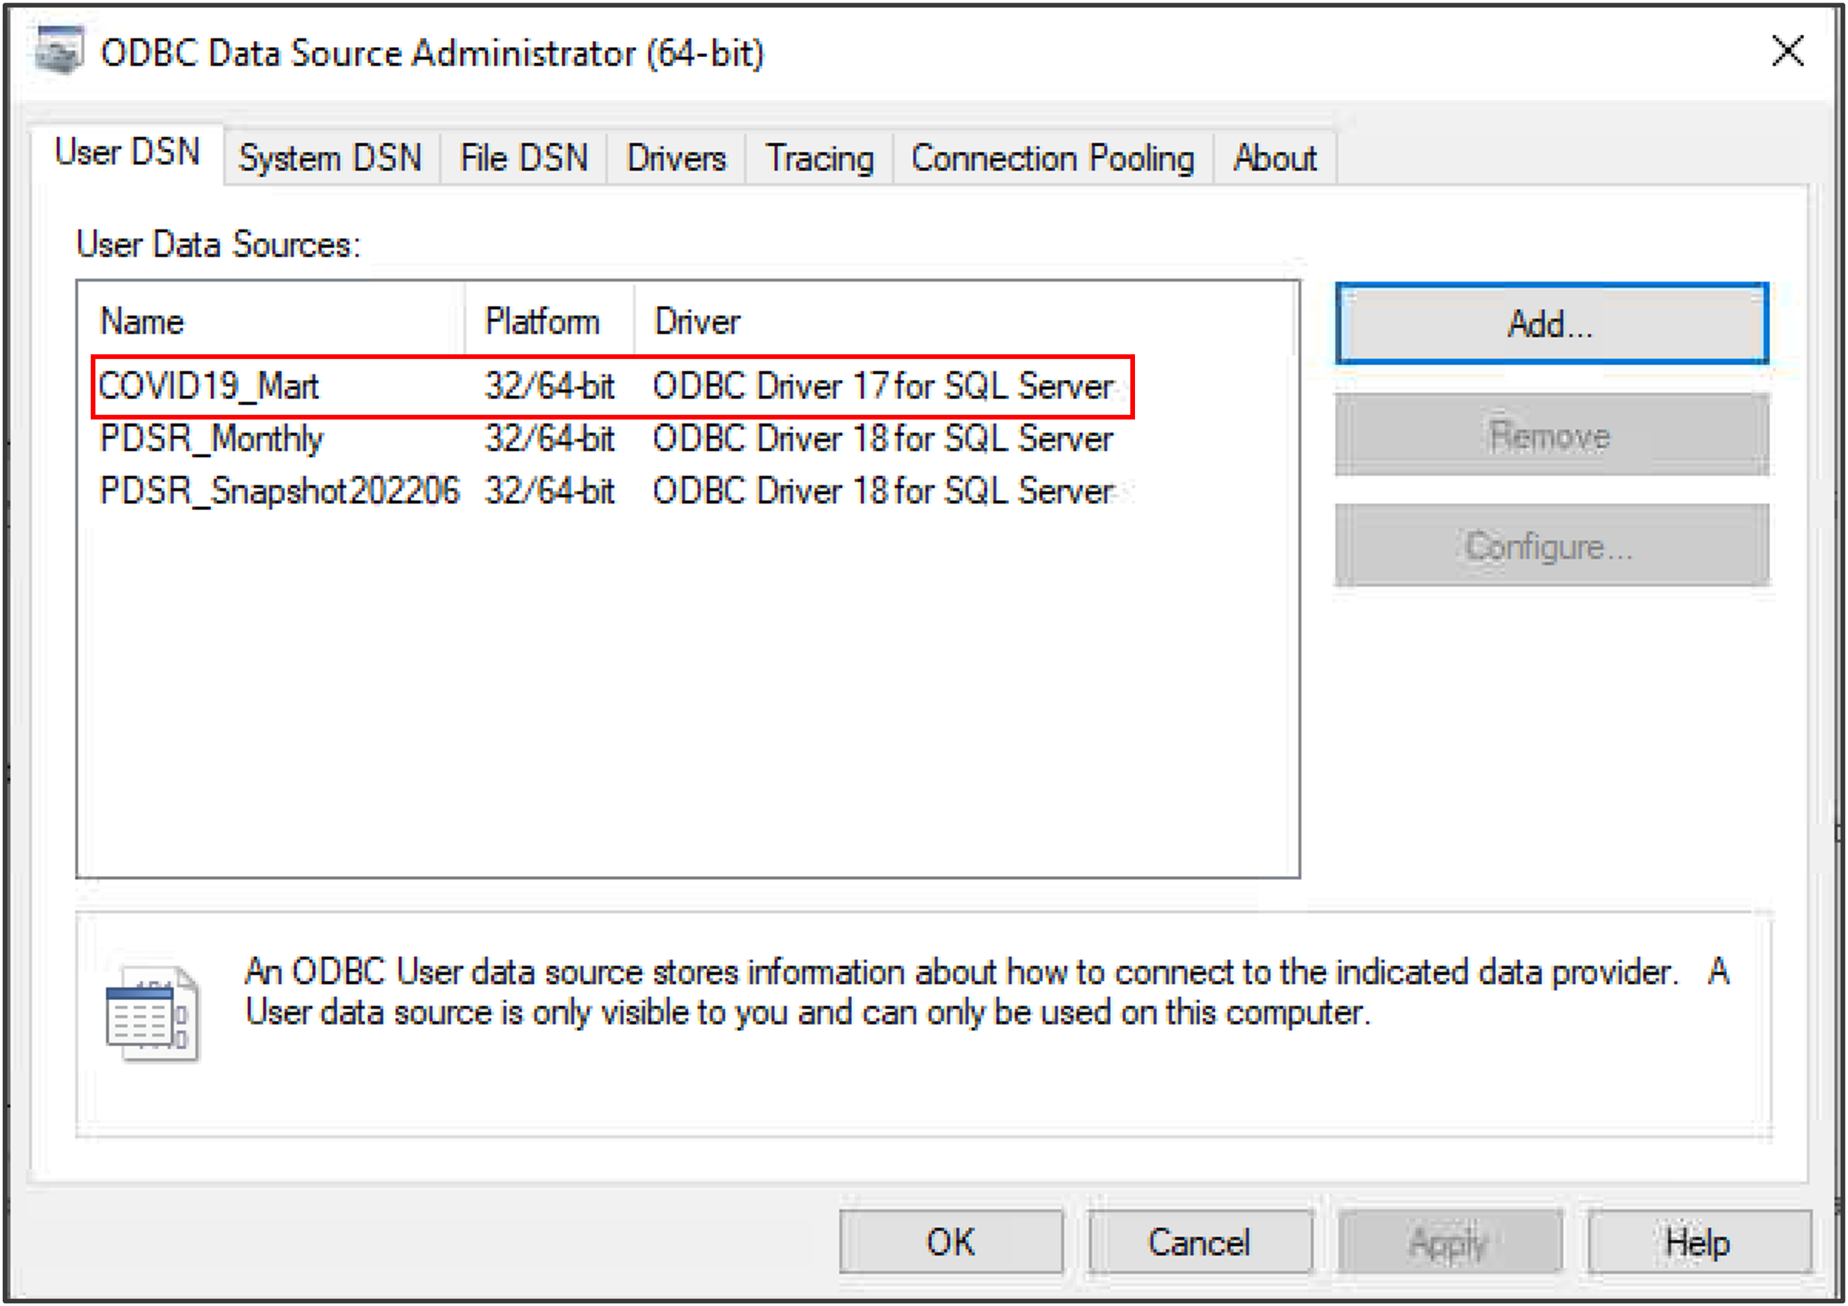Open the File DSN tab

pos(522,158)
